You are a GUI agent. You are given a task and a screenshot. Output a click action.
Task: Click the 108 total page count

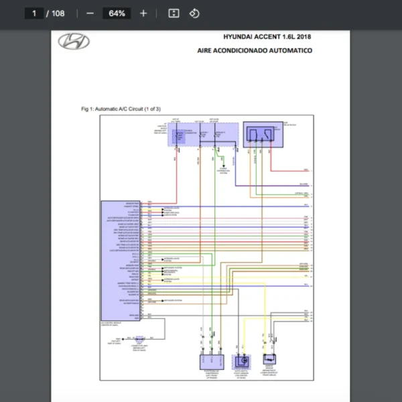tap(58, 13)
